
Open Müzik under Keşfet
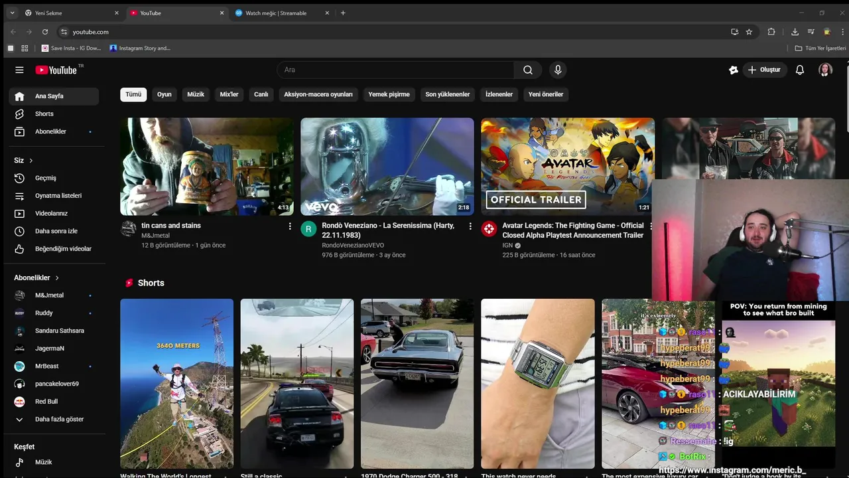54,462
